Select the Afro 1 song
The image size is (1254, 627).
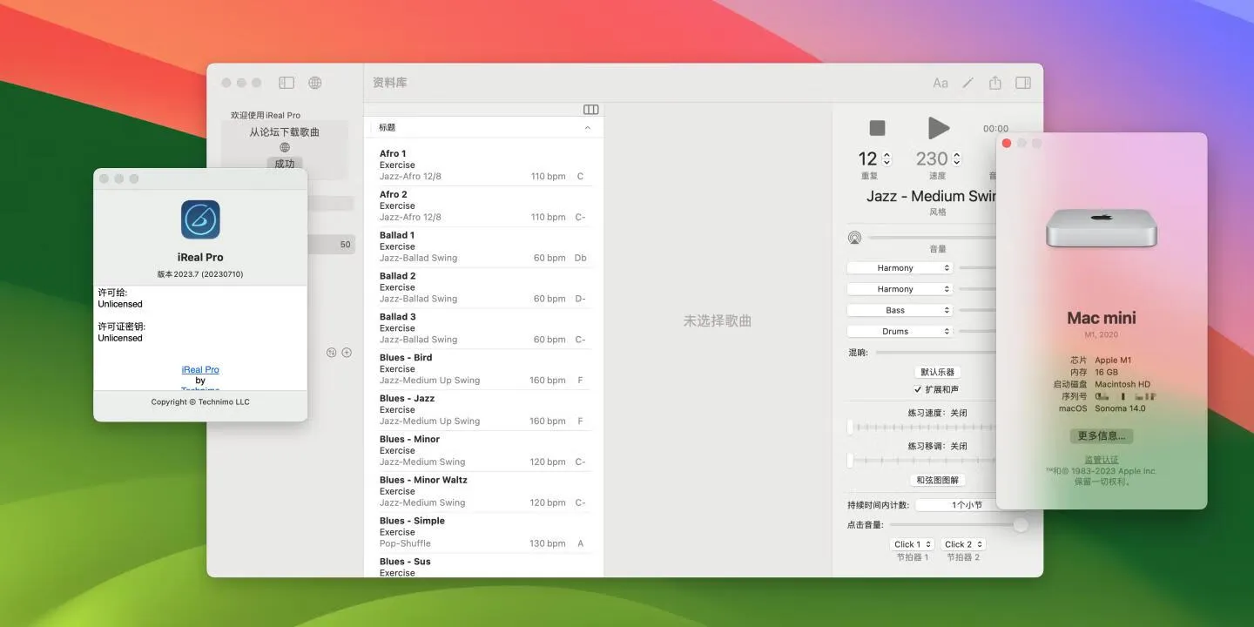click(x=482, y=165)
